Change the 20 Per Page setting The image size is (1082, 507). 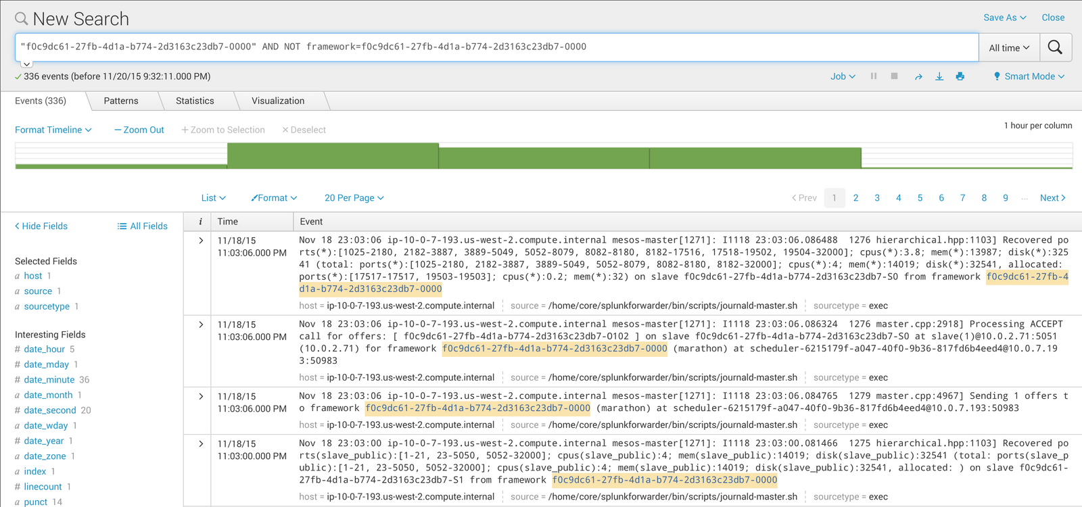pyautogui.click(x=354, y=198)
